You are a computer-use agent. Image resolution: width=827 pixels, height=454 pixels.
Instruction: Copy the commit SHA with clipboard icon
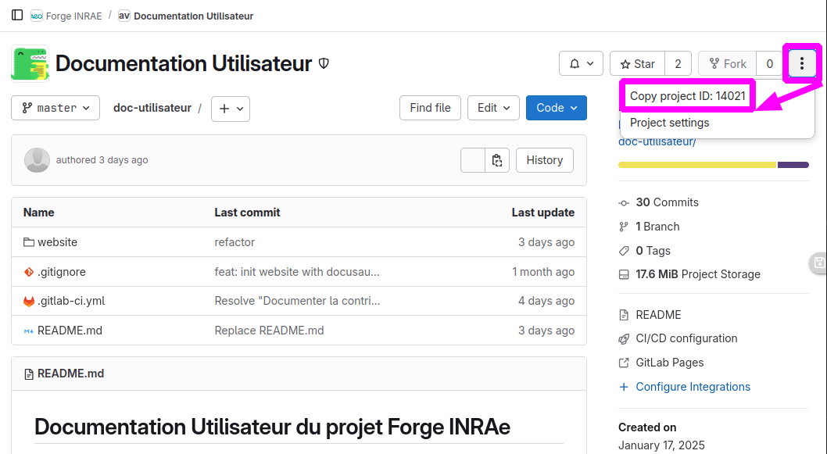coord(497,160)
